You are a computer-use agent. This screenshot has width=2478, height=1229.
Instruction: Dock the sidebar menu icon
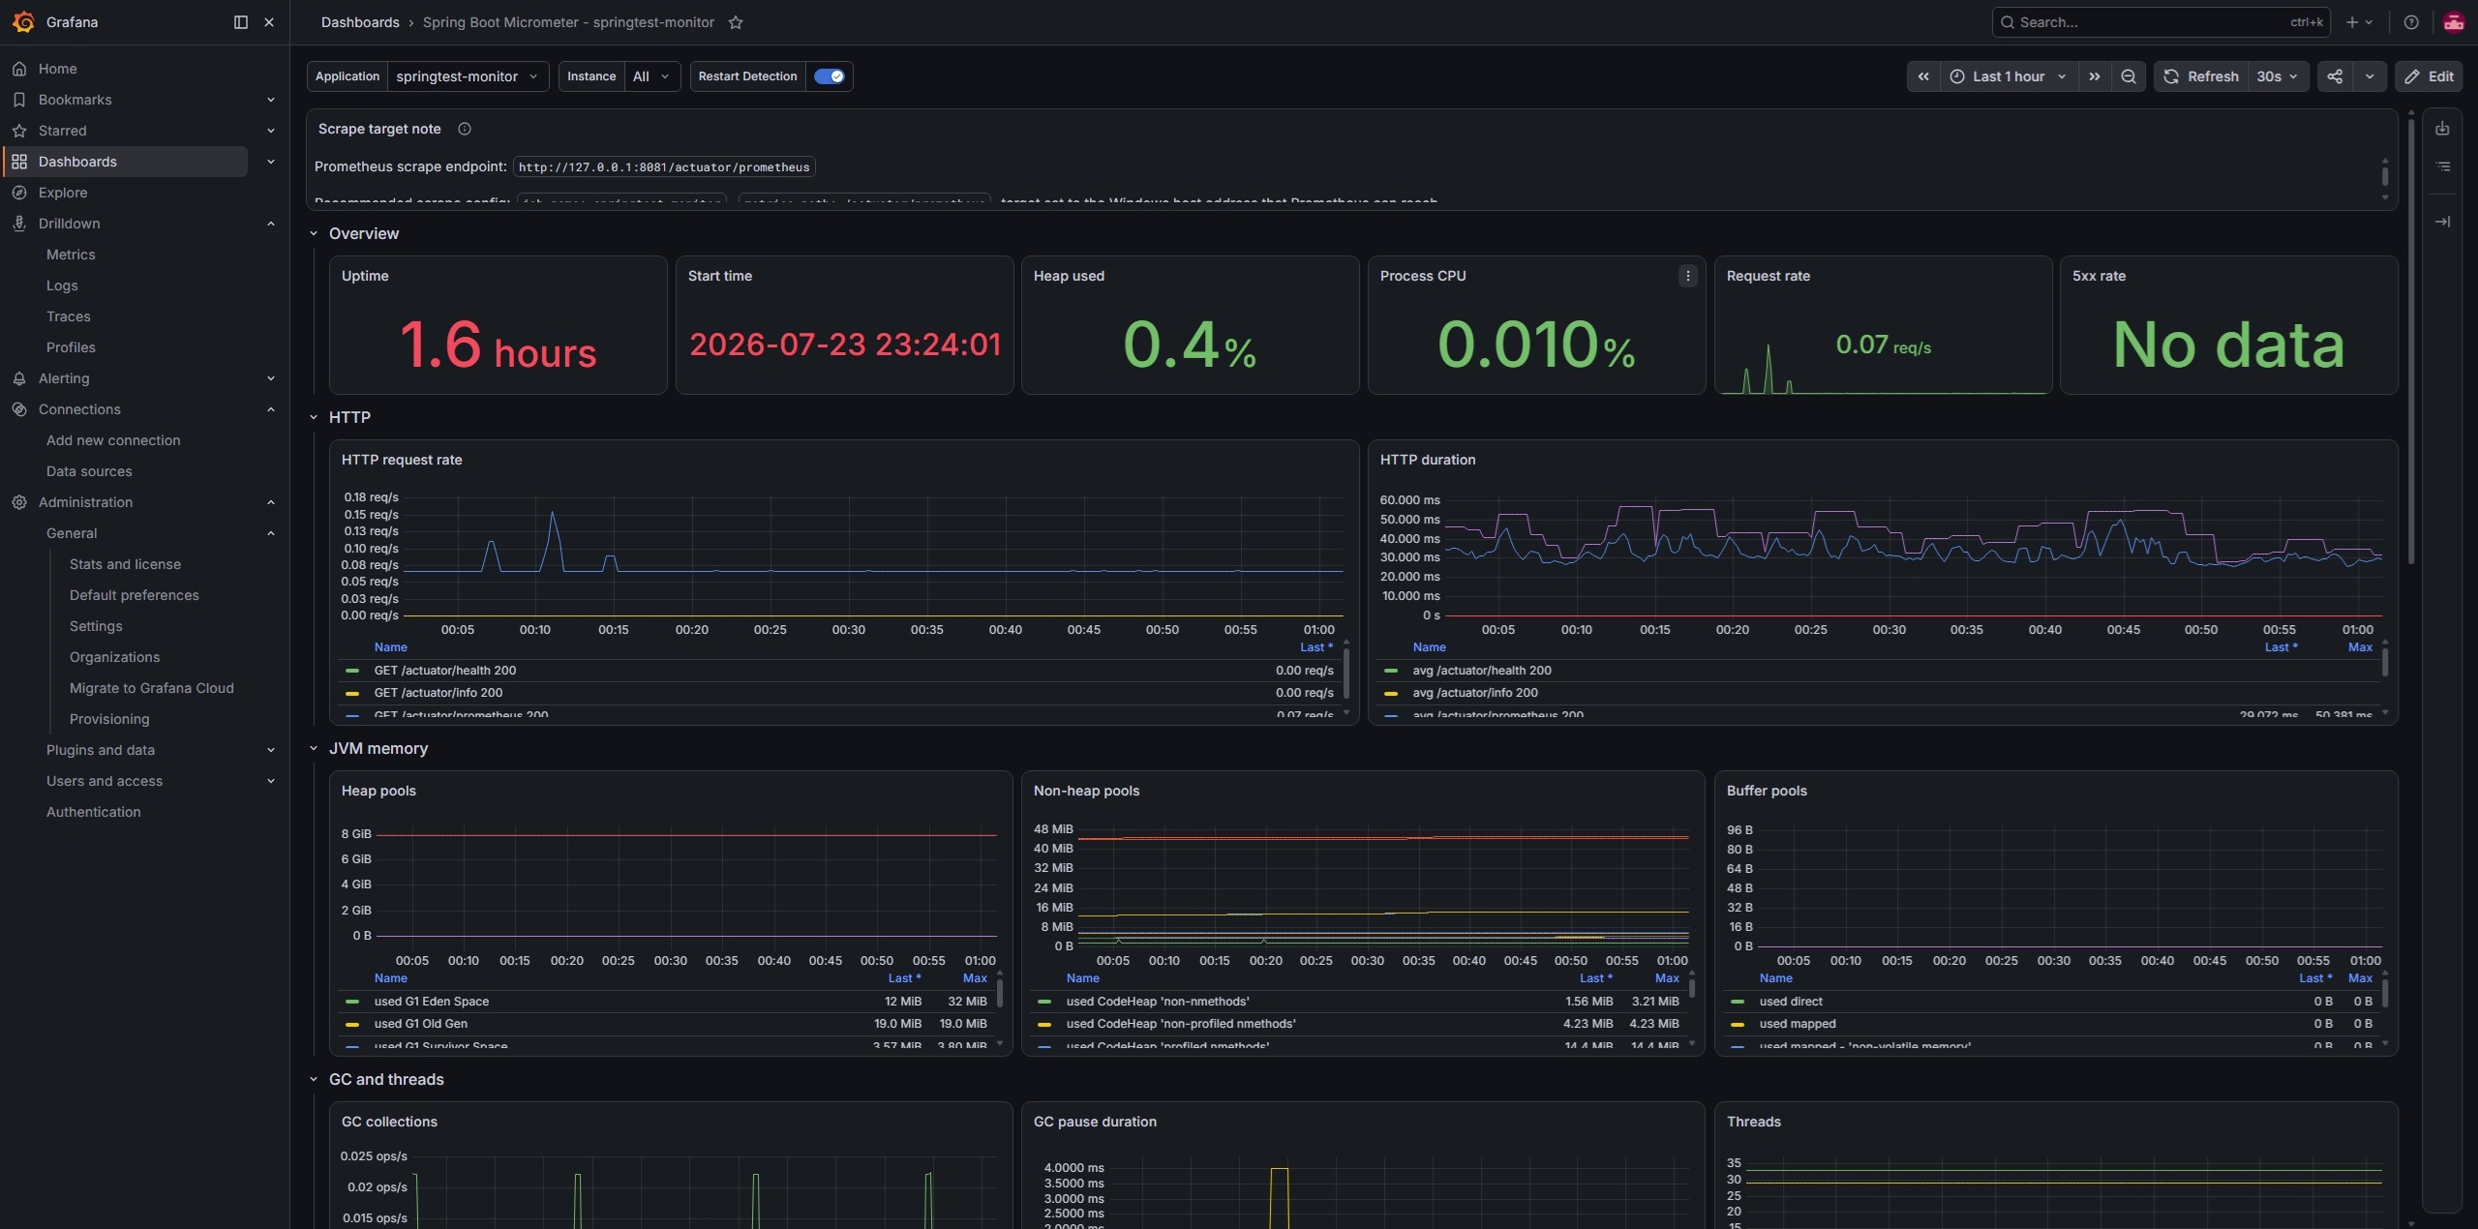[x=241, y=22]
